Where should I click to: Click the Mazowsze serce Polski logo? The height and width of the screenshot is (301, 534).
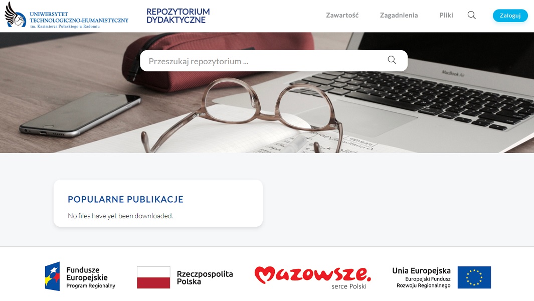pos(313,277)
